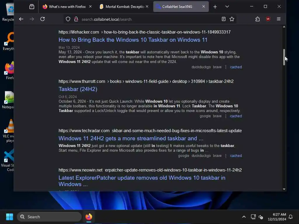Click the lifehacker.com result URL
This screenshot has height=224, width=299.
point(145,32)
